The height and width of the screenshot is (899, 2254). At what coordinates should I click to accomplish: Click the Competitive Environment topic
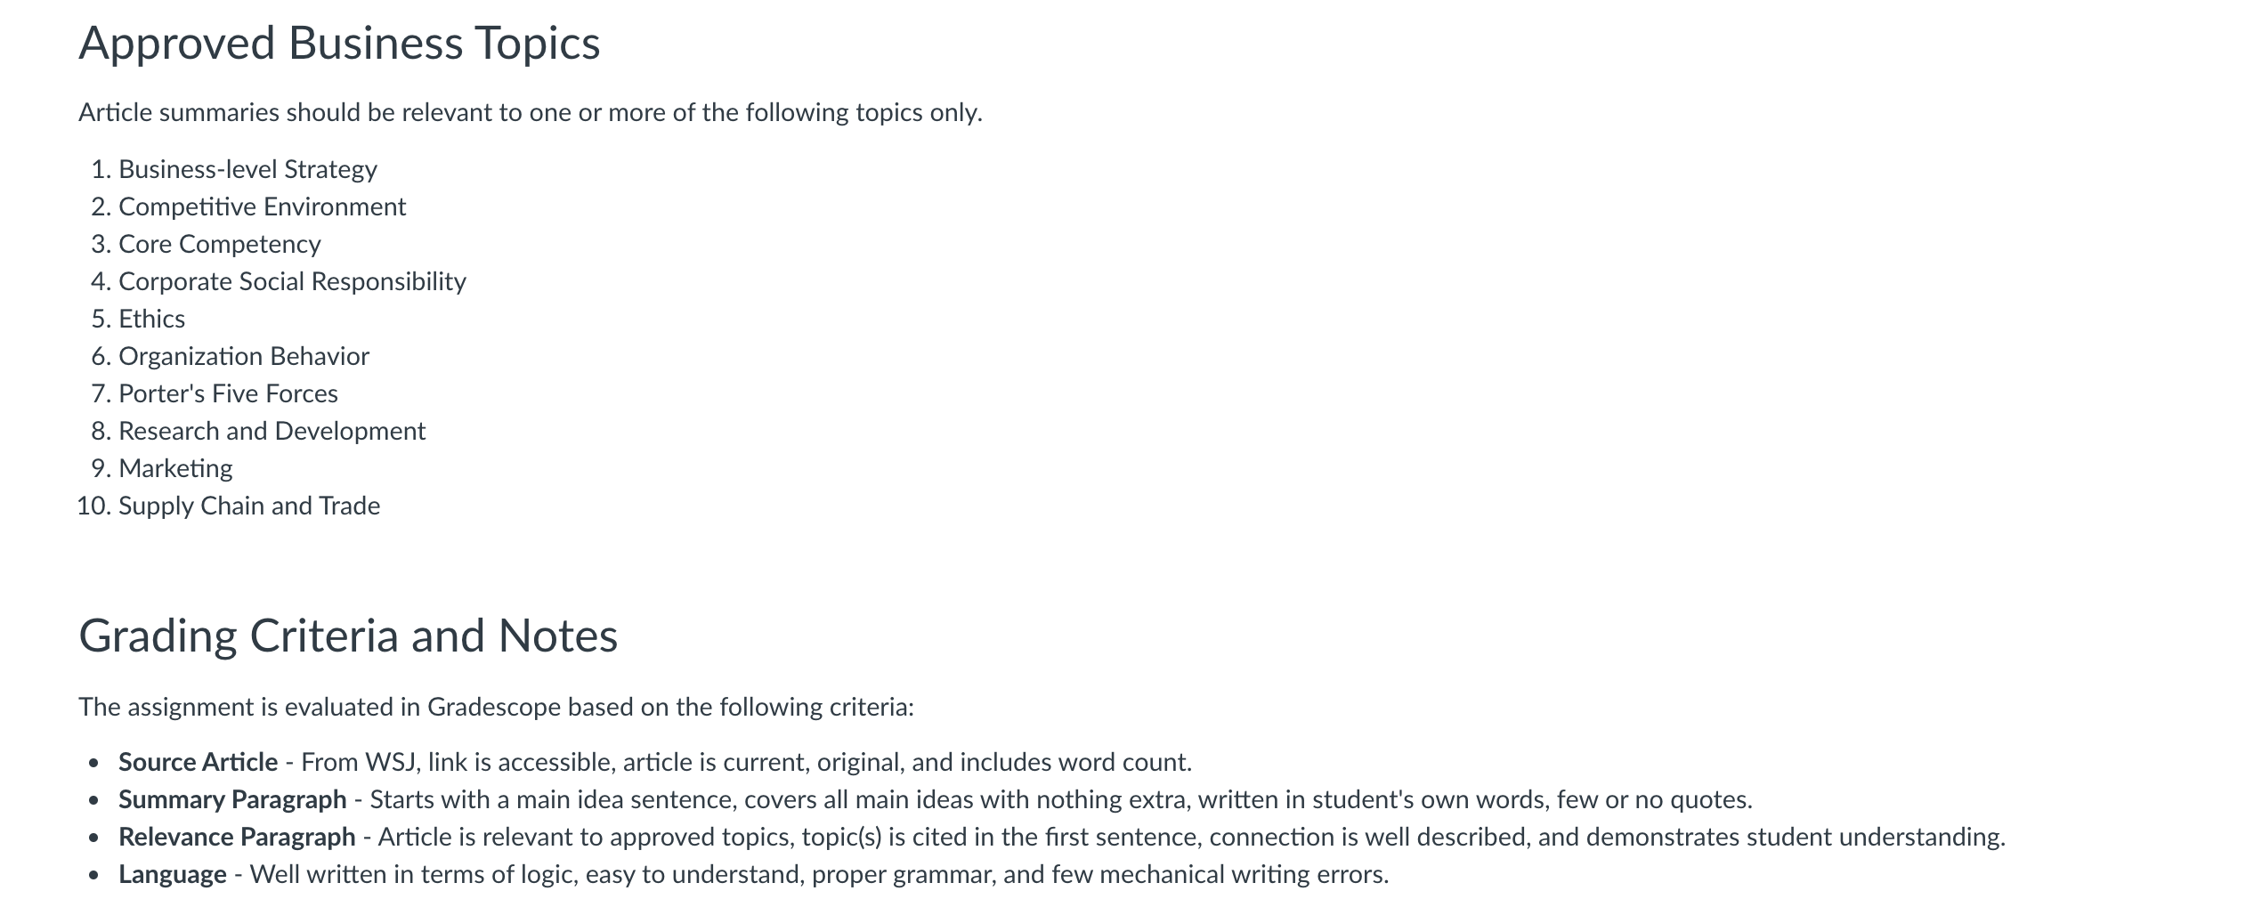[x=262, y=207]
